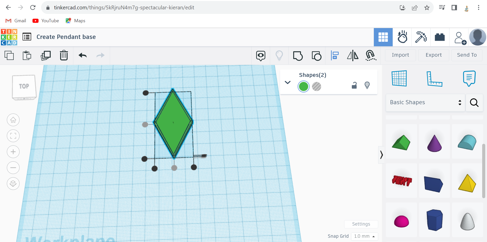Activate the Cruise tool
This screenshot has height=242, width=487.
(x=371, y=55)
